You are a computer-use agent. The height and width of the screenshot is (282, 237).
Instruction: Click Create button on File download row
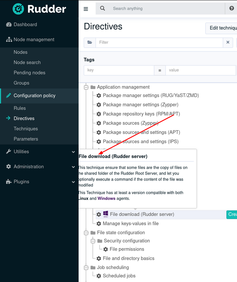tap(232, 214)
